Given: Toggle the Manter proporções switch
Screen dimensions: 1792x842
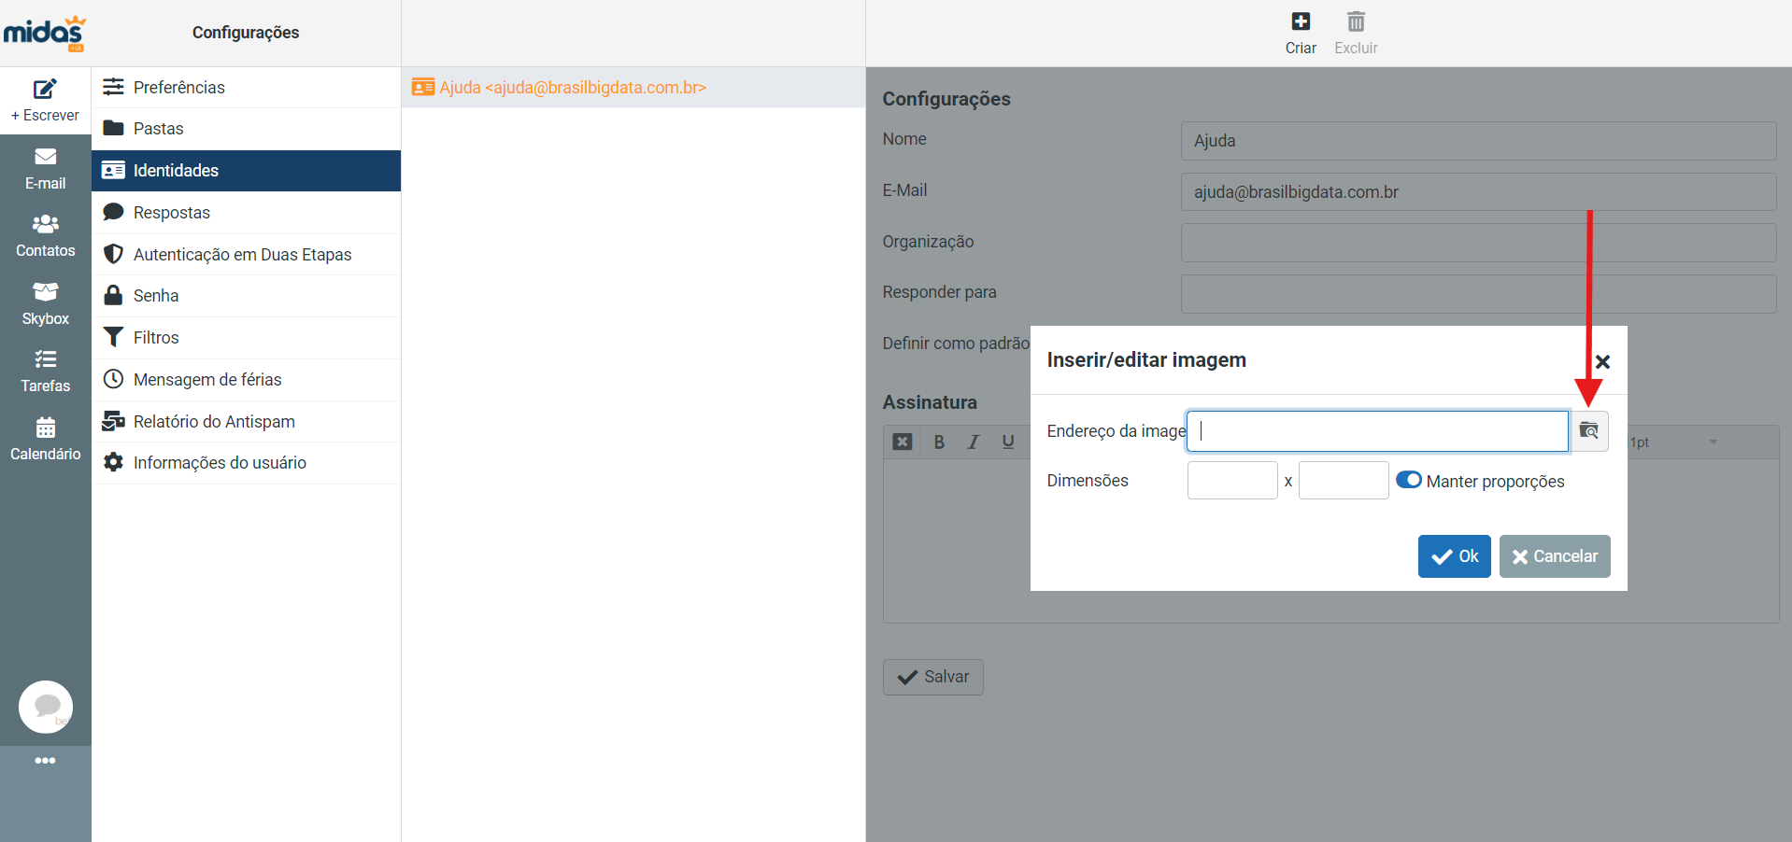Looking at the screenshot, I should pos(1408,480).
